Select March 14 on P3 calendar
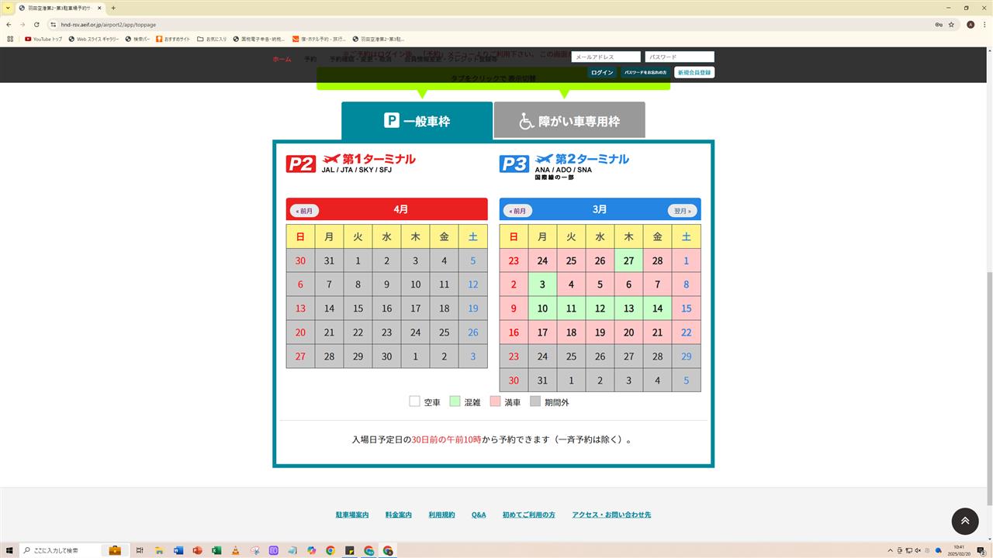This screenshot has width=993, height=558. [x=657, y=308]
